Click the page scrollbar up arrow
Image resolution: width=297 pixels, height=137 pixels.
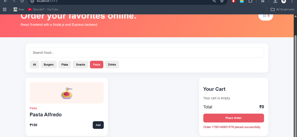(x=295, y=16)
